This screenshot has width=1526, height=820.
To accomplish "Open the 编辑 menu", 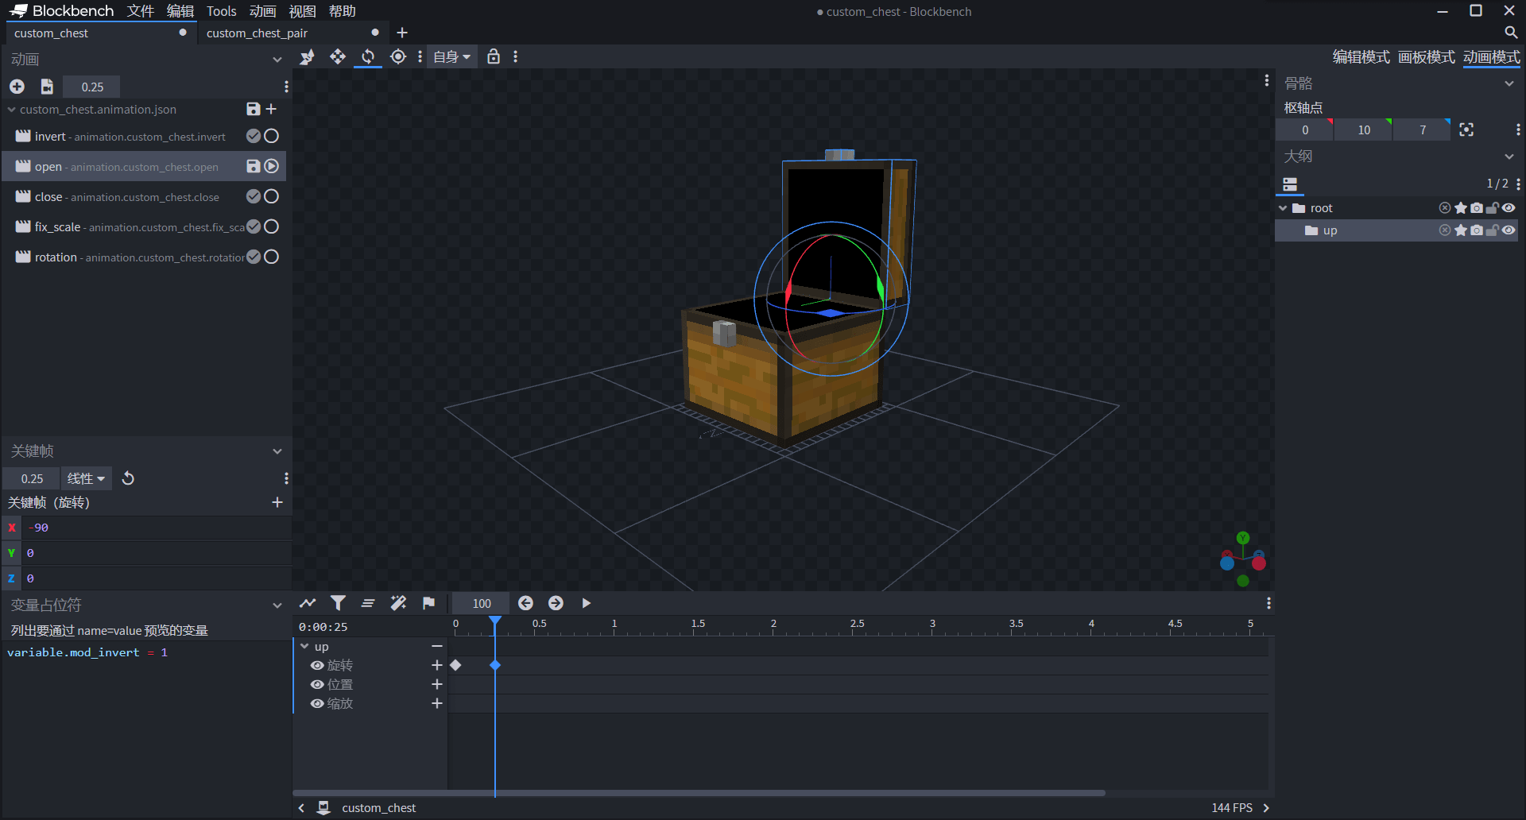I will 180,11.
